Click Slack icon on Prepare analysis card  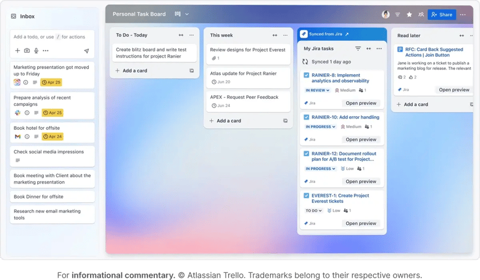pos(17,112)
